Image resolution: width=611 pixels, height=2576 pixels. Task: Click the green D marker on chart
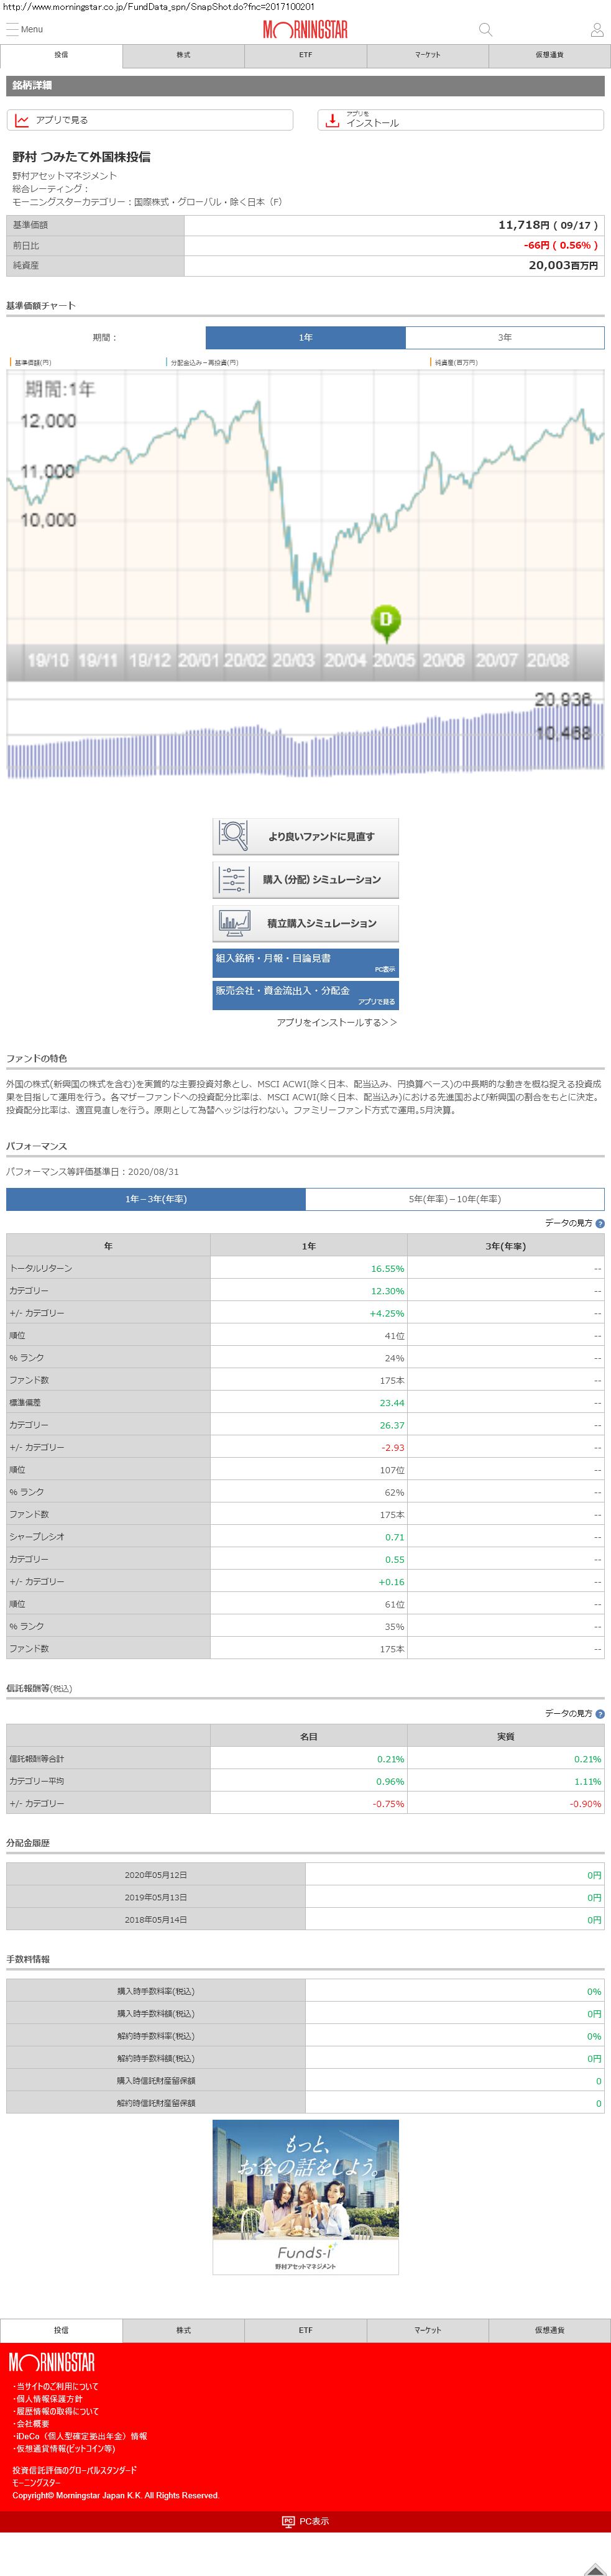click(x=386, y=620)
